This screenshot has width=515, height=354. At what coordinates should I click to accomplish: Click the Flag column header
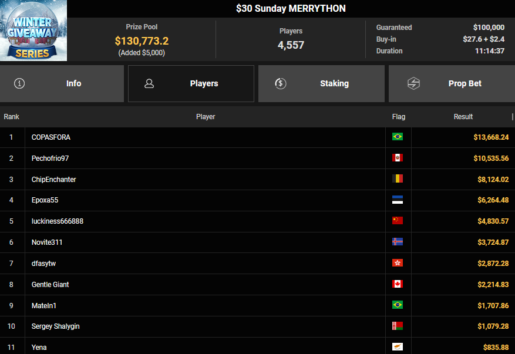pyautogui.click(x=398, y=117)
